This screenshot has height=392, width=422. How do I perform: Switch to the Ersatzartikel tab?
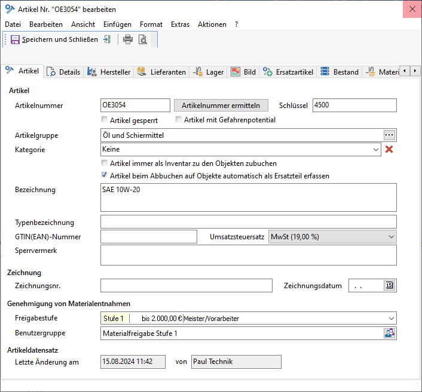288,72
